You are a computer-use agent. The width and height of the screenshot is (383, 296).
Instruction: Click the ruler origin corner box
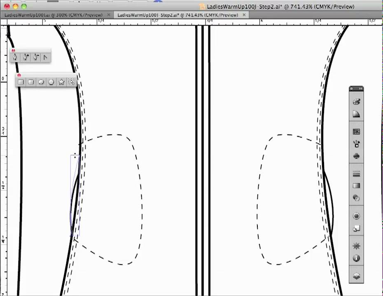pos(4,23)
